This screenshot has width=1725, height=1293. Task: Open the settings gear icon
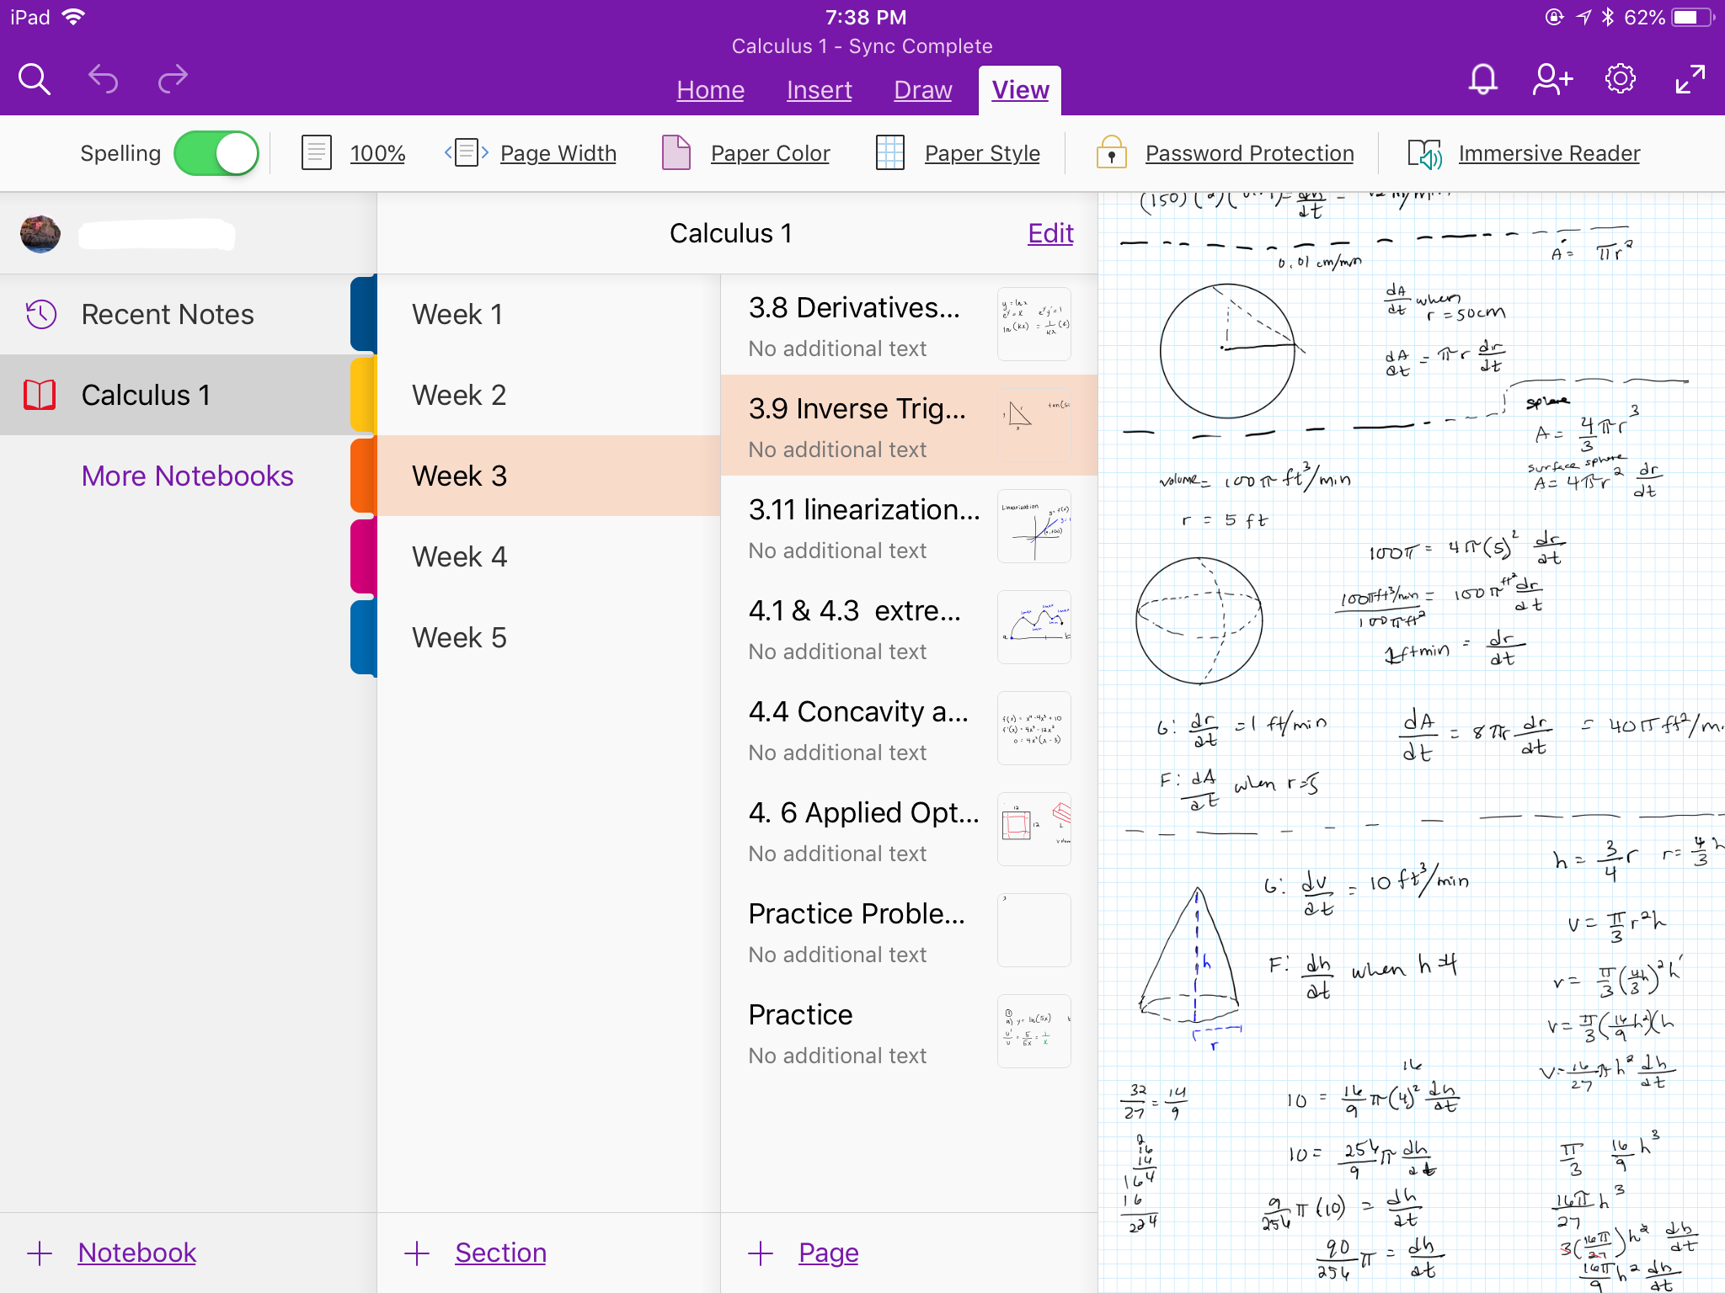point(1621,80)
